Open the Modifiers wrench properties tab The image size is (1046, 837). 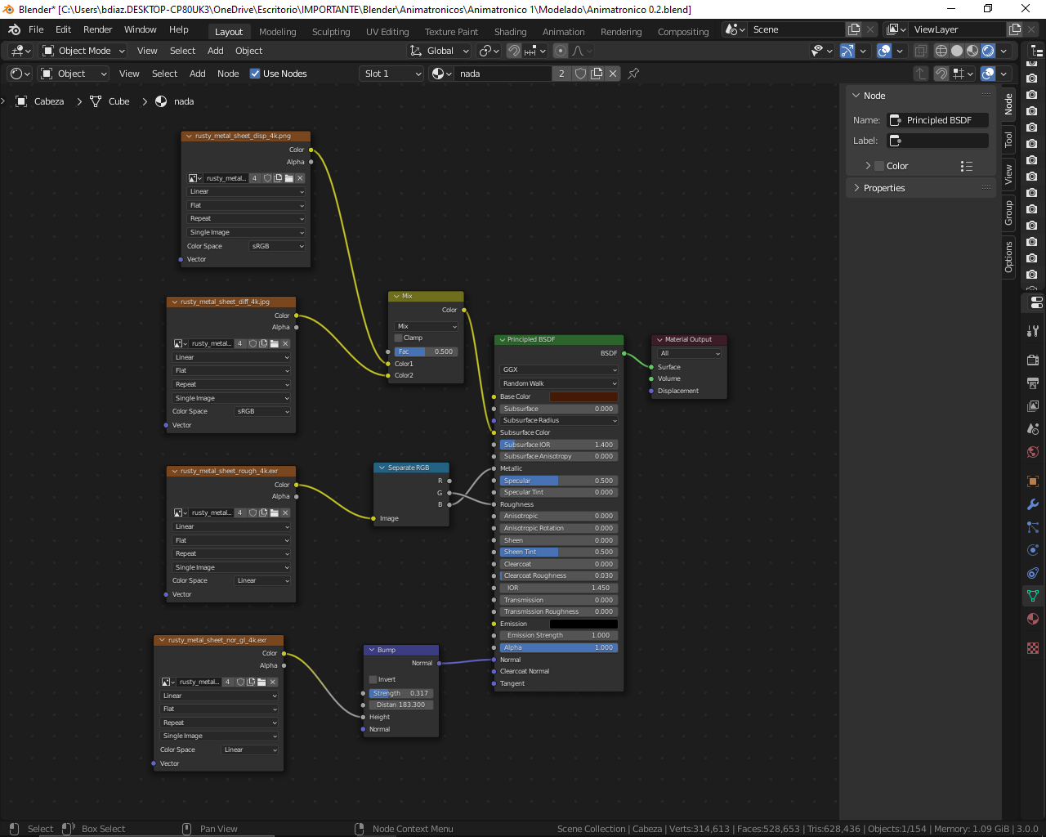[x=1033, y=504]
